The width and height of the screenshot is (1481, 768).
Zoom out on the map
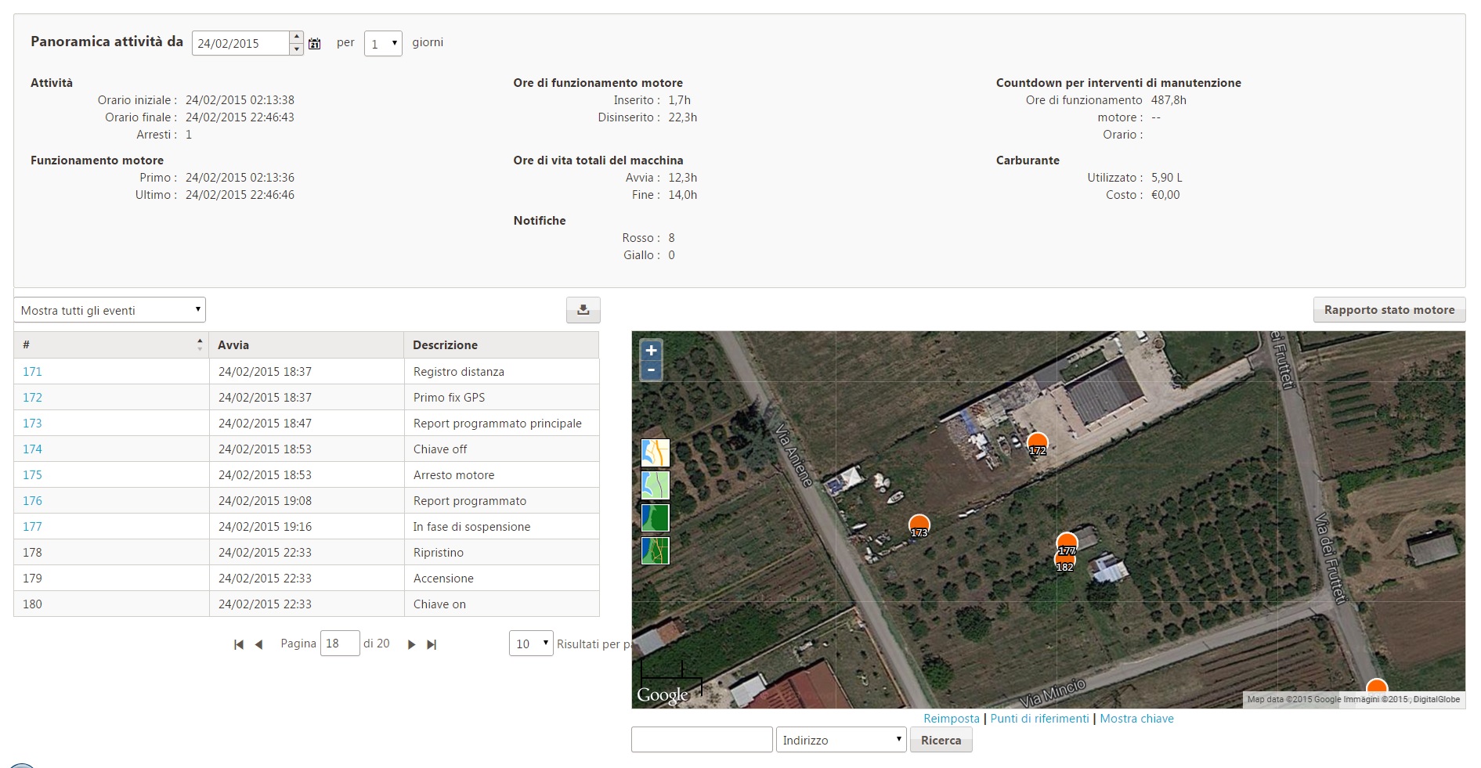tap(651, 370)
